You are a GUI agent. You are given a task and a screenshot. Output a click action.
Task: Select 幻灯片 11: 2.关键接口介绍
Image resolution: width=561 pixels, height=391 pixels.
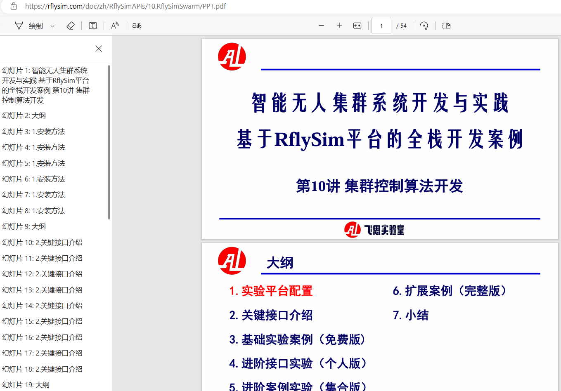coord(42,258)
